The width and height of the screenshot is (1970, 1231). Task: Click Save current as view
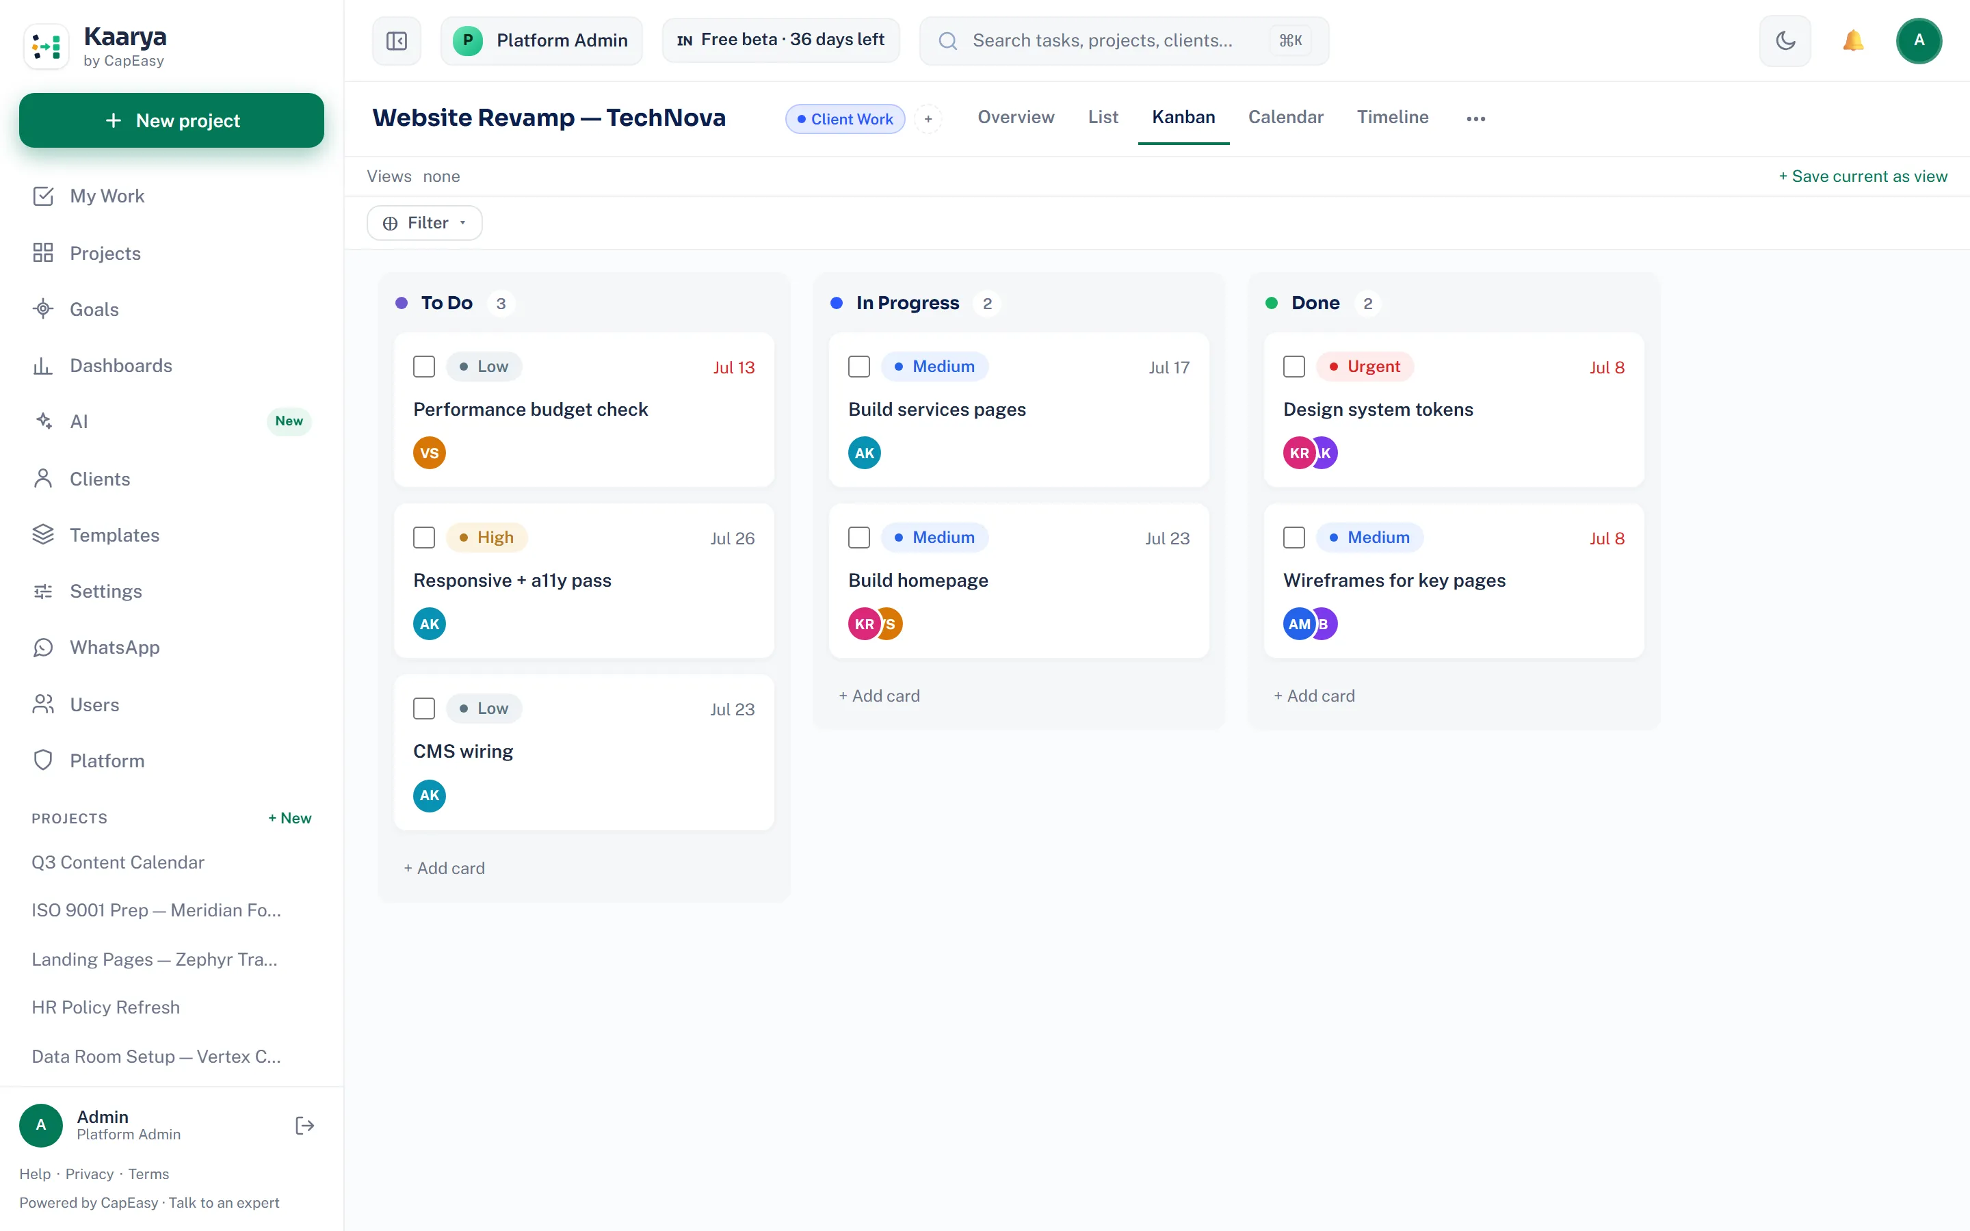tap(1863, 176)
